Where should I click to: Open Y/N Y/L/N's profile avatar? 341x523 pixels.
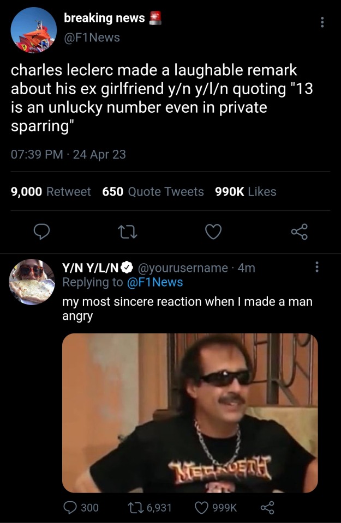tap(32, 282)
